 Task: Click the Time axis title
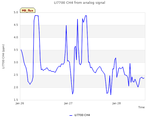pyautogui.click(x=141, y=107)
